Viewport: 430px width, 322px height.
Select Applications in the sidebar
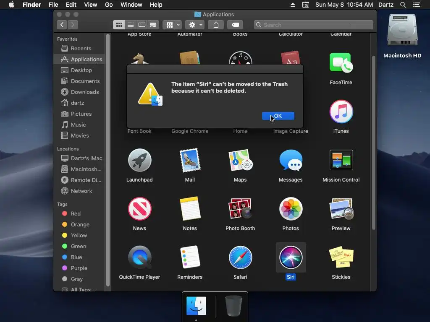[x=79, y=60]
